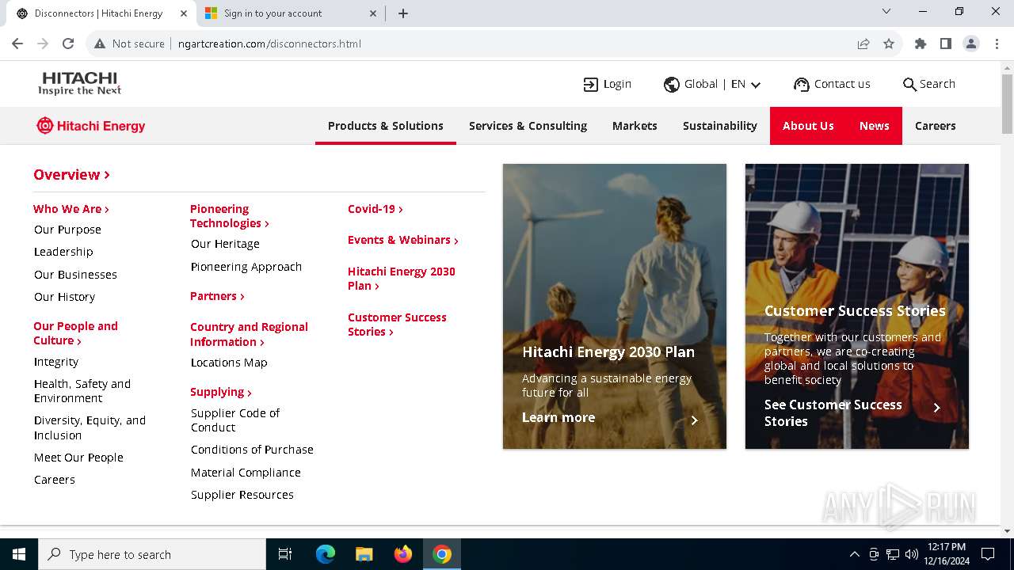Viewport: 1014px width, 570px height.
Task: Go back using browser back arrow
Action: pyautogui.click(x=17, y=44)
